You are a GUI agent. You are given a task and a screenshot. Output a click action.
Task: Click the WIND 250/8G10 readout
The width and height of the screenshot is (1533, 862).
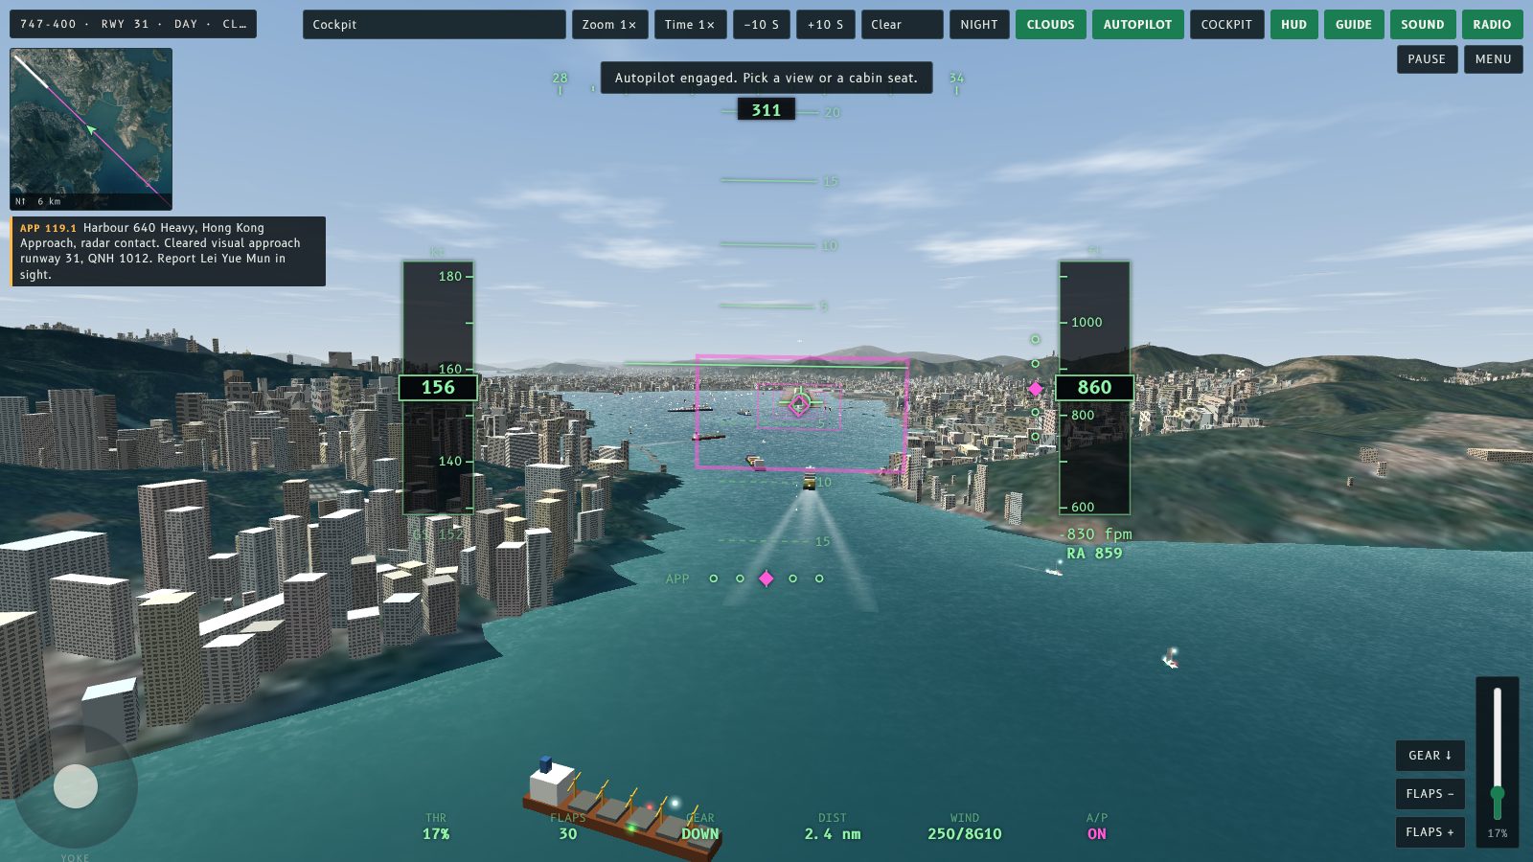965,827
